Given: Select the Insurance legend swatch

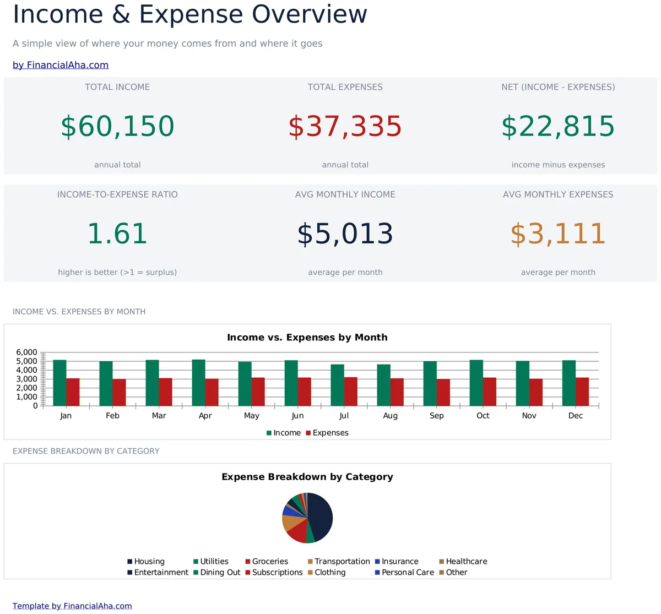Looking at the screenshot, I should coord(377,562).
